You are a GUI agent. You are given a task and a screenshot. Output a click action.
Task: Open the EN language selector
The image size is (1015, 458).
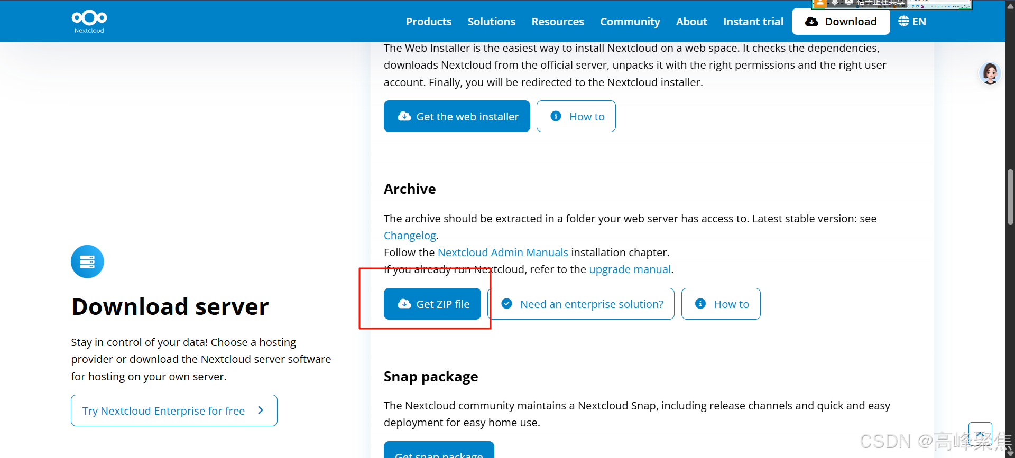point(912,22)
